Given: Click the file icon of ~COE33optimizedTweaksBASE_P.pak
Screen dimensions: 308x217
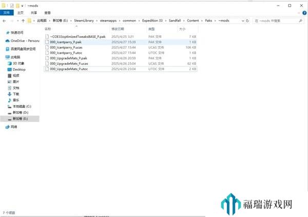Looking at the screenshot, I should [x=47, y=36].
